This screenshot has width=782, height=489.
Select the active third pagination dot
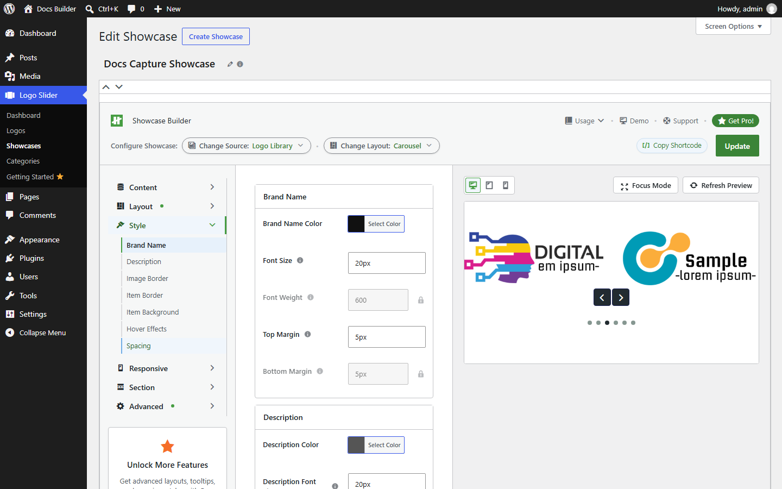click(x=607, y=323)
